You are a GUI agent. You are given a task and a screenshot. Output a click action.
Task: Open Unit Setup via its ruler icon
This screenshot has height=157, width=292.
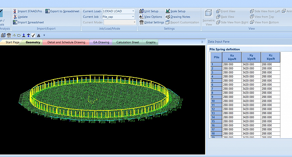click(141, 11)
